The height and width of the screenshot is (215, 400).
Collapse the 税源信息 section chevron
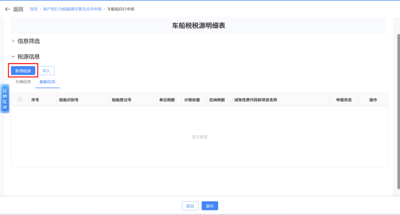[x=13, y=57]
